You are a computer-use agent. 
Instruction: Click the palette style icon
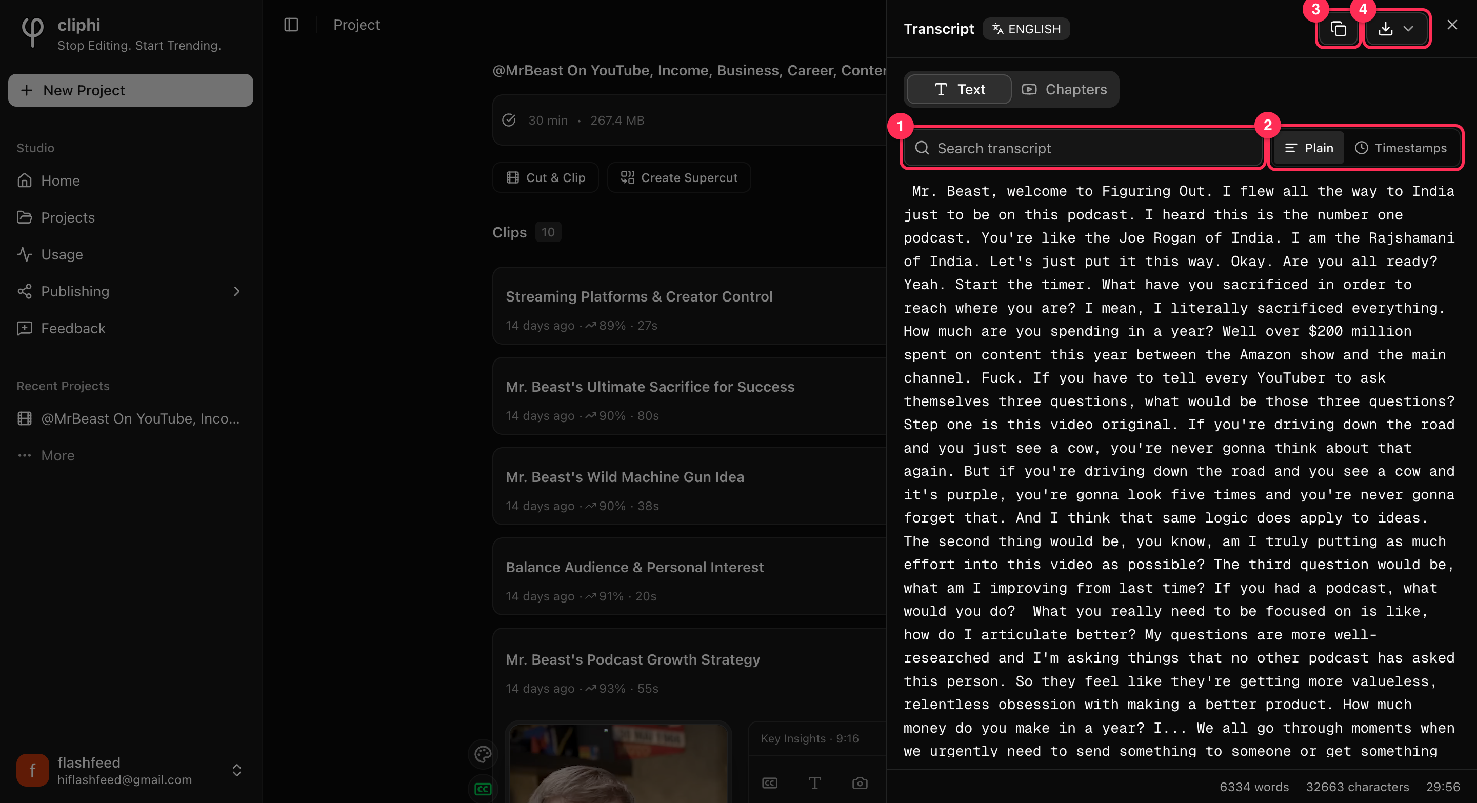click(x=483, y=754)
